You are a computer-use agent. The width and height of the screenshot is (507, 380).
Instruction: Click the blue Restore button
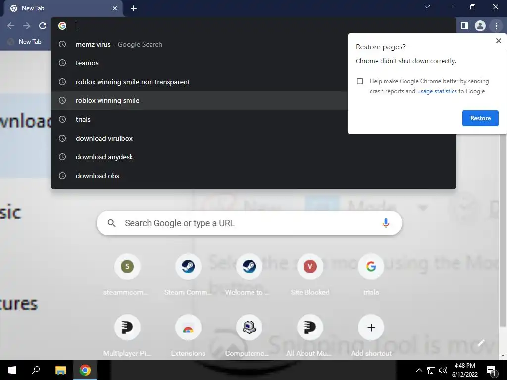(480, 118)
